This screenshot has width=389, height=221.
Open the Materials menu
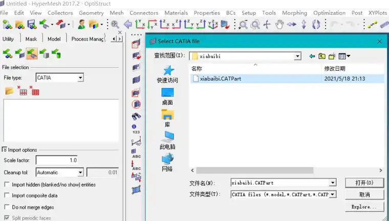[x=176, y=13]
